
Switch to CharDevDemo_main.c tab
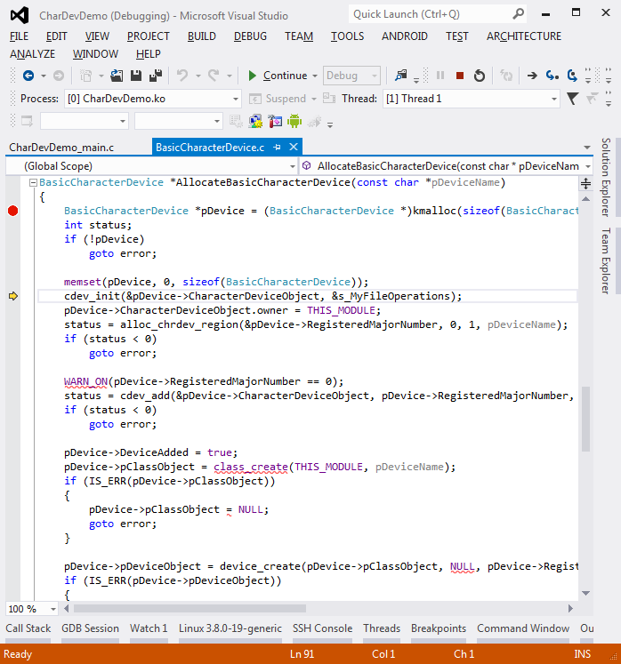pyautogui.click(x=61, y=148)
